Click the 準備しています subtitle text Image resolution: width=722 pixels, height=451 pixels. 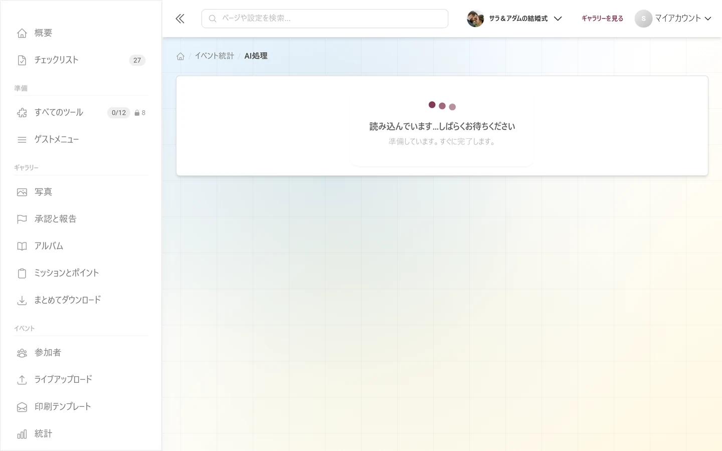pos(442,142)
